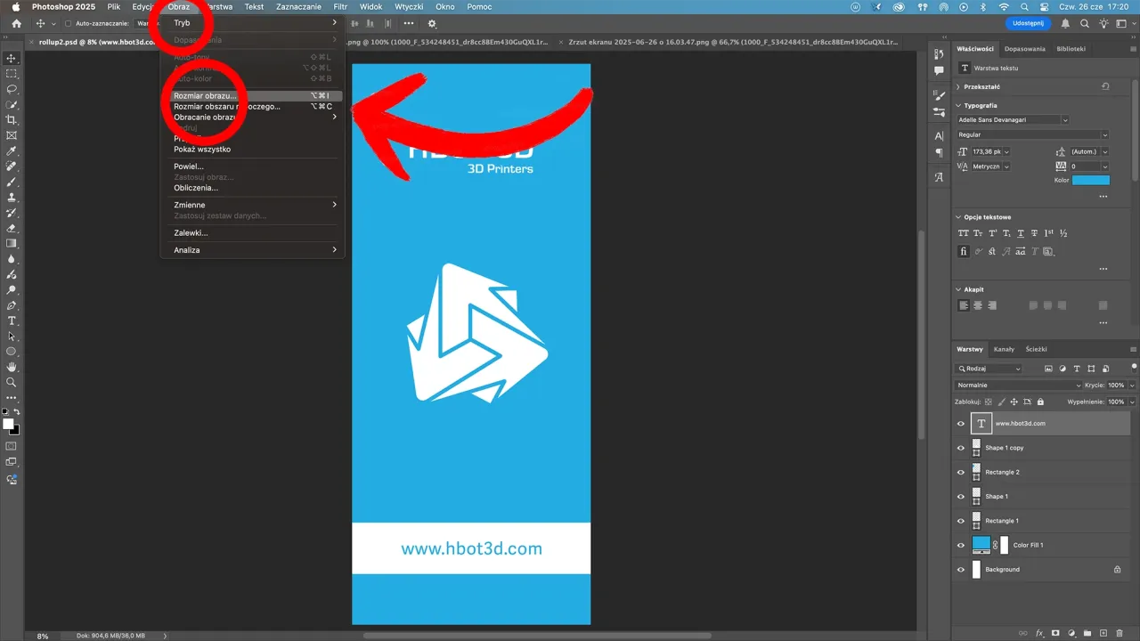
Task: Select the Brush tool
Action: coord(11,184)
